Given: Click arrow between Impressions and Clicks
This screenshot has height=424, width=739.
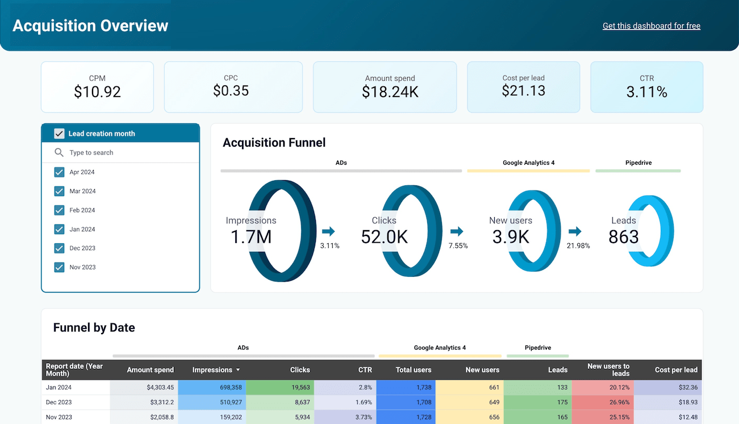Looking at the screenshot, I should click(x=328, y=231).
